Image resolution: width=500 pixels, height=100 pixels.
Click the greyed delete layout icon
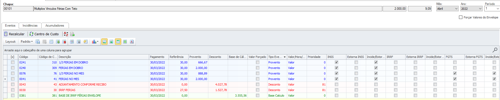(x=44, y=42)
